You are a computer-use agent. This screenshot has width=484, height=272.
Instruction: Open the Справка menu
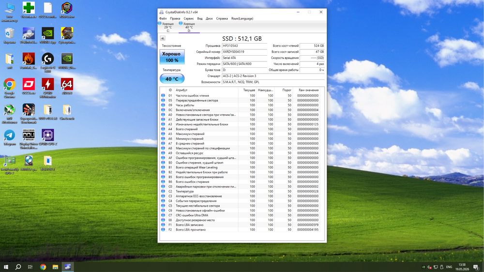pyautogui.click(x=222, y=18)
